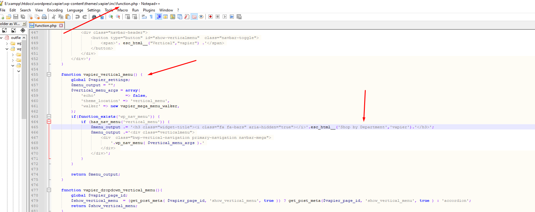Close the function.php tab
The width and height of the screenshot is (535, 212).
pos(61,26)
